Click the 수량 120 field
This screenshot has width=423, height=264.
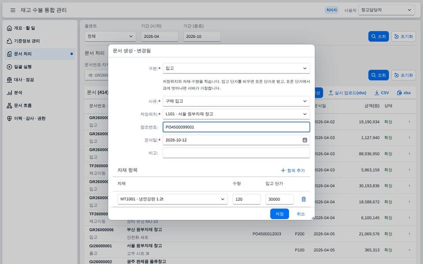247,199
